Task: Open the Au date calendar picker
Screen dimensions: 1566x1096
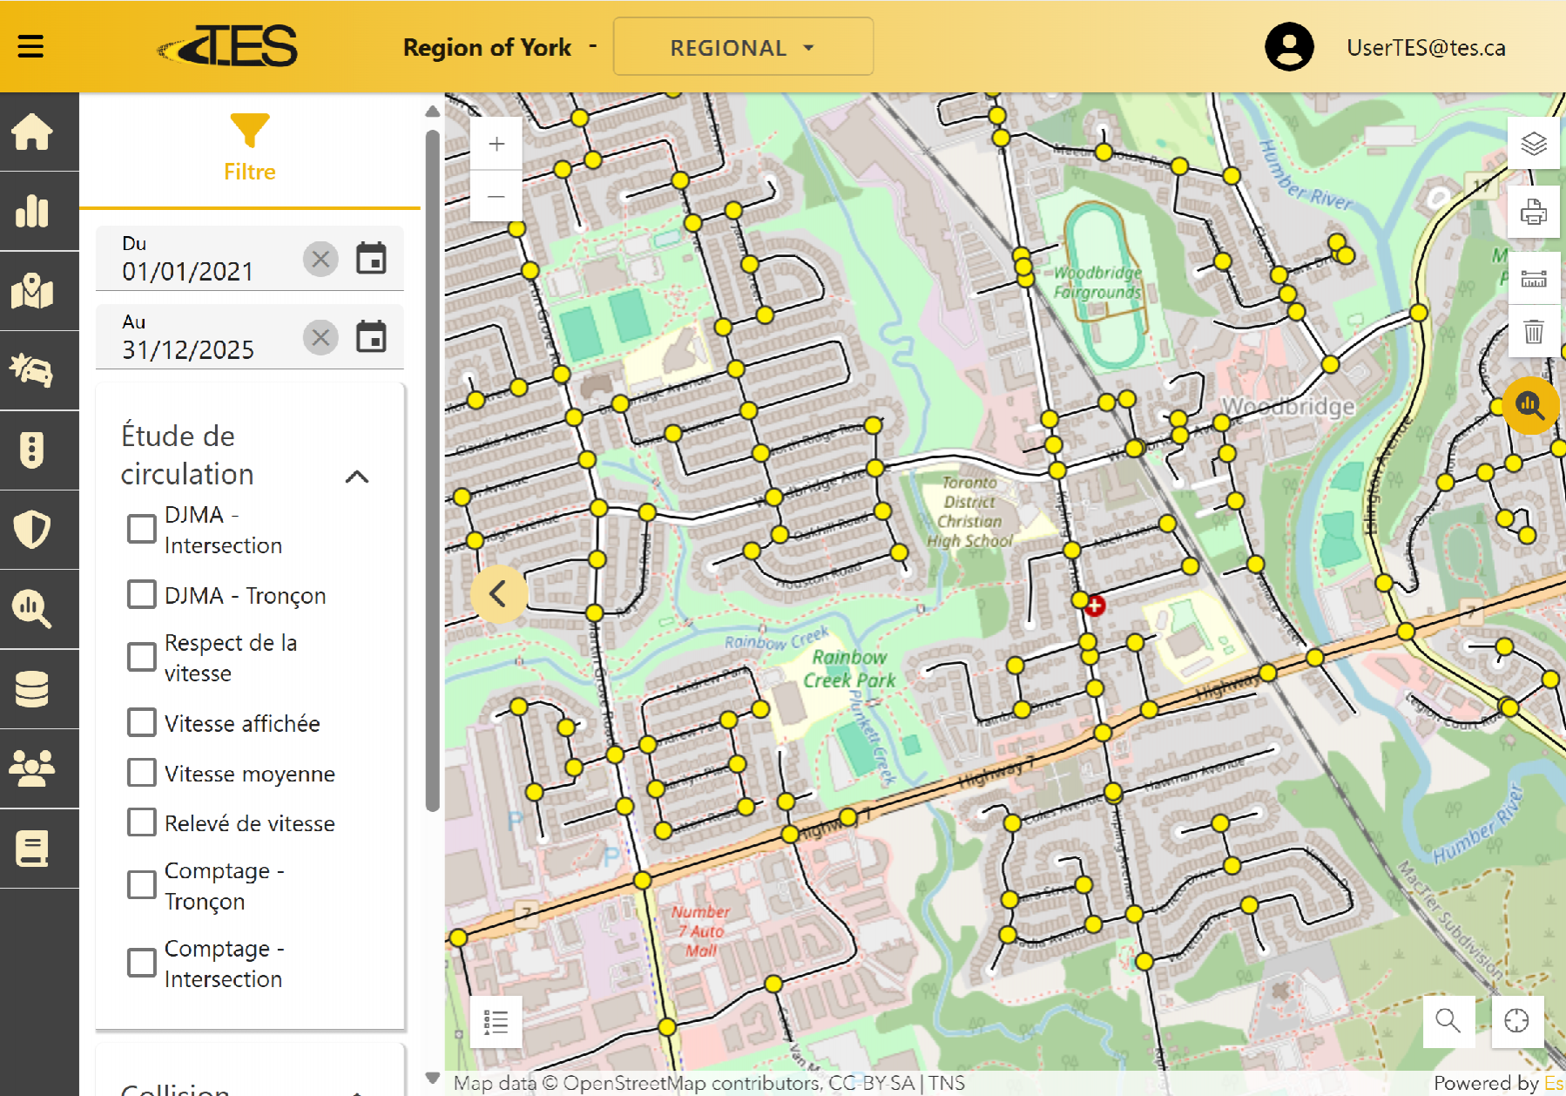Action: tap(372, 337)
